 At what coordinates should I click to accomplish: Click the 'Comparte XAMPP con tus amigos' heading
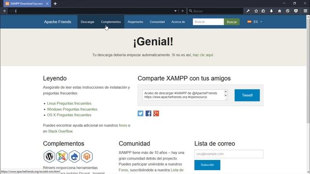tap(184, 78)
